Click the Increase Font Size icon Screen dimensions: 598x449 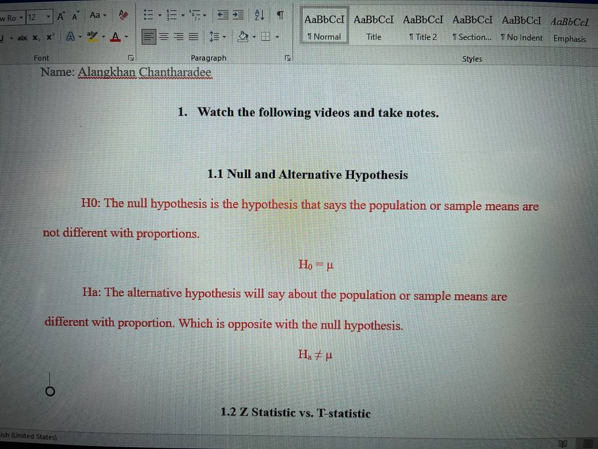(x=61, y=16)
